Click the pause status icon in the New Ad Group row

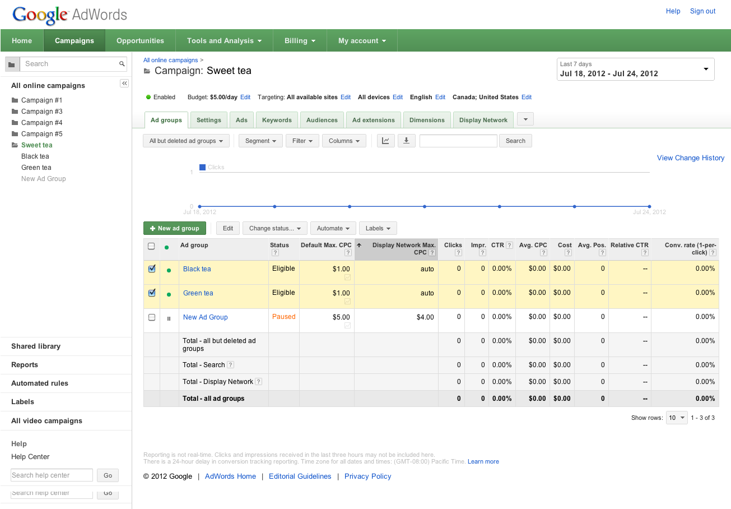[169, 318]
